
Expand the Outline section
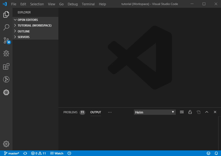pyautogui.click(x=35, y=31)
